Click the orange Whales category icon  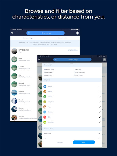[x=45, y=92]
